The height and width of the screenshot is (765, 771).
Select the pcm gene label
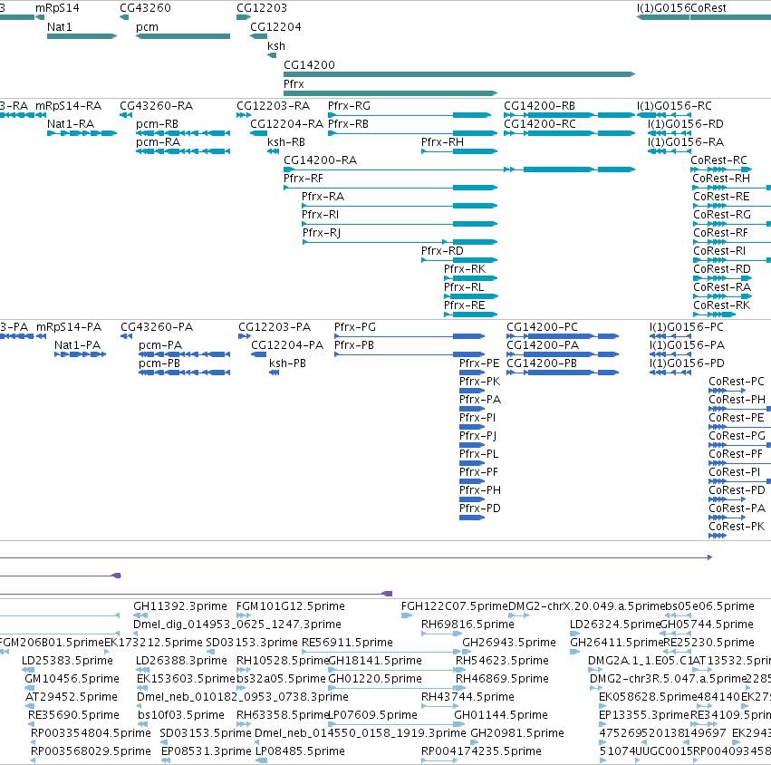pos(147,27)
